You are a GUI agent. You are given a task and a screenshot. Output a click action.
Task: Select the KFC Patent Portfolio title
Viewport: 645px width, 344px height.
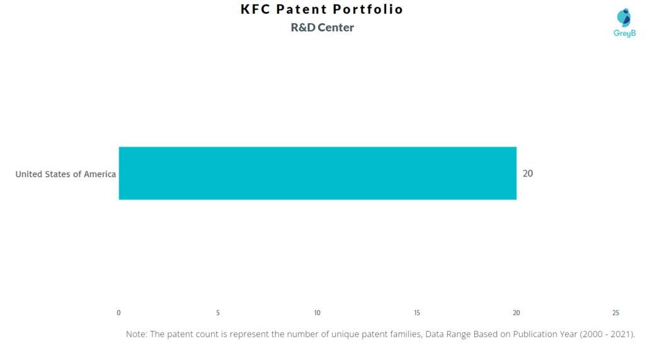(322, 9)
